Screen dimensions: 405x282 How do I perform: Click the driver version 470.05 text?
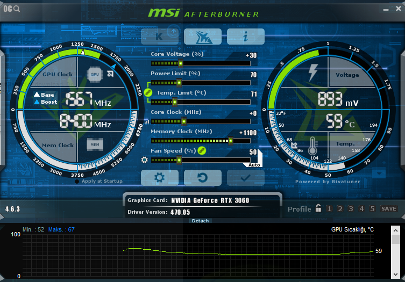180,212
